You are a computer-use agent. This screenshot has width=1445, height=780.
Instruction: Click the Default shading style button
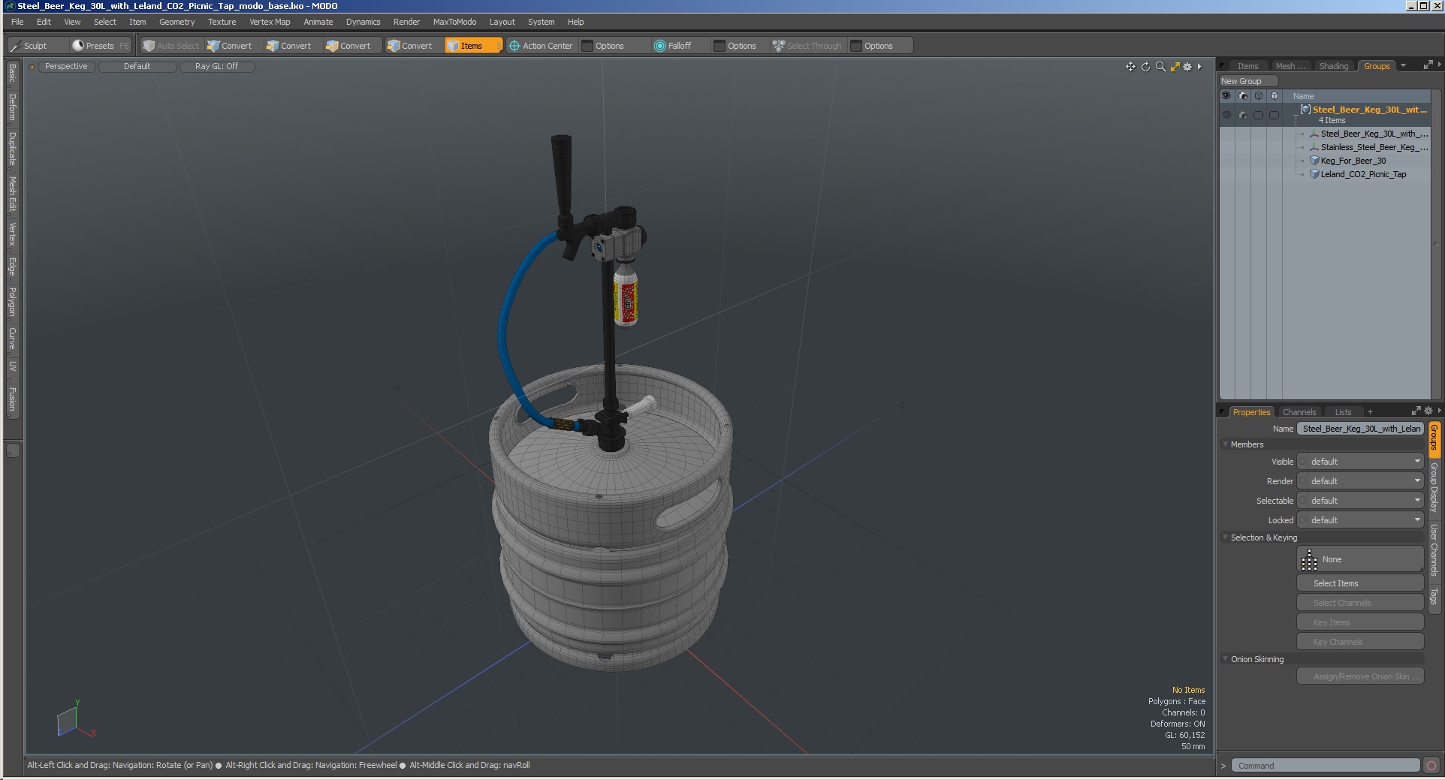tap(137, 67)
